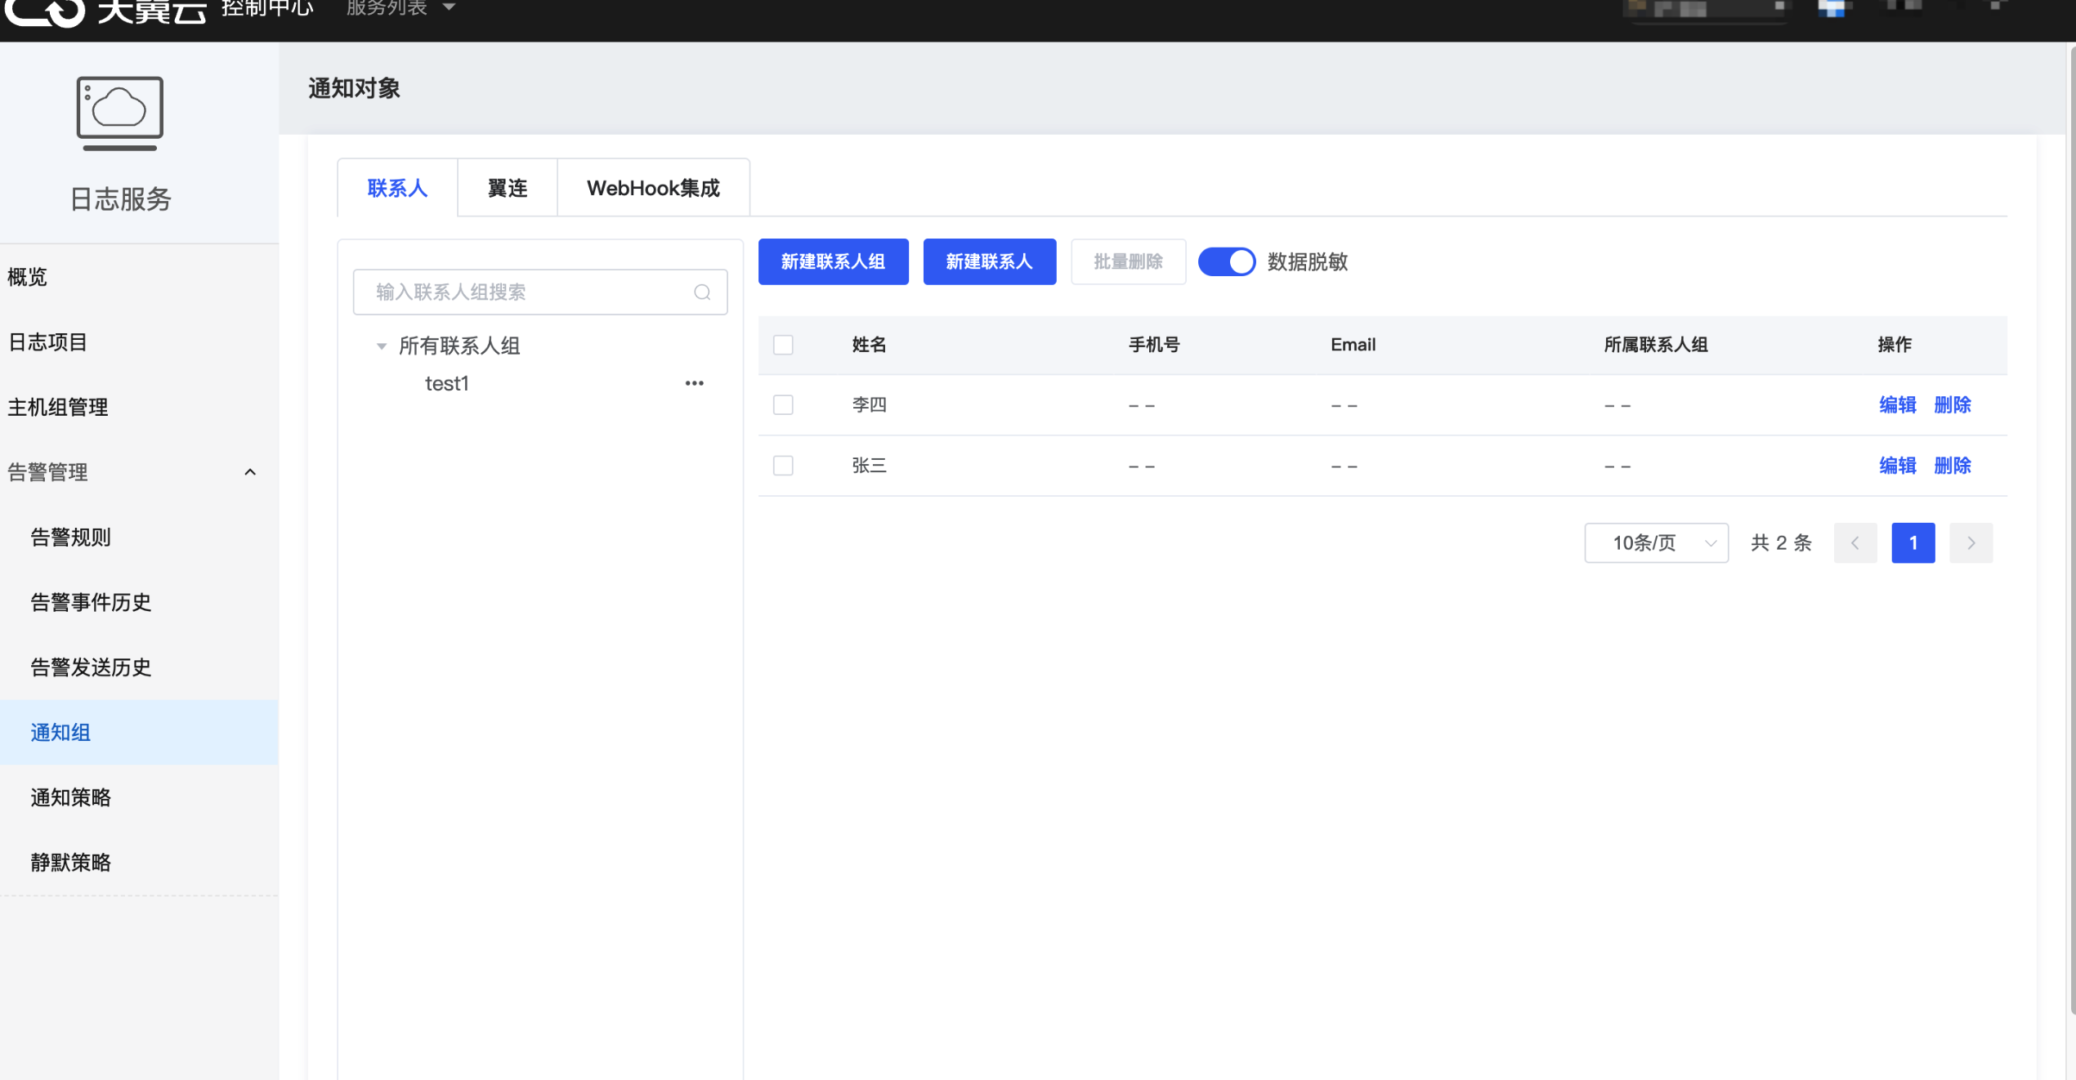Click the Tianyi Cloud logo in the top bar

[x=106, y=11]
